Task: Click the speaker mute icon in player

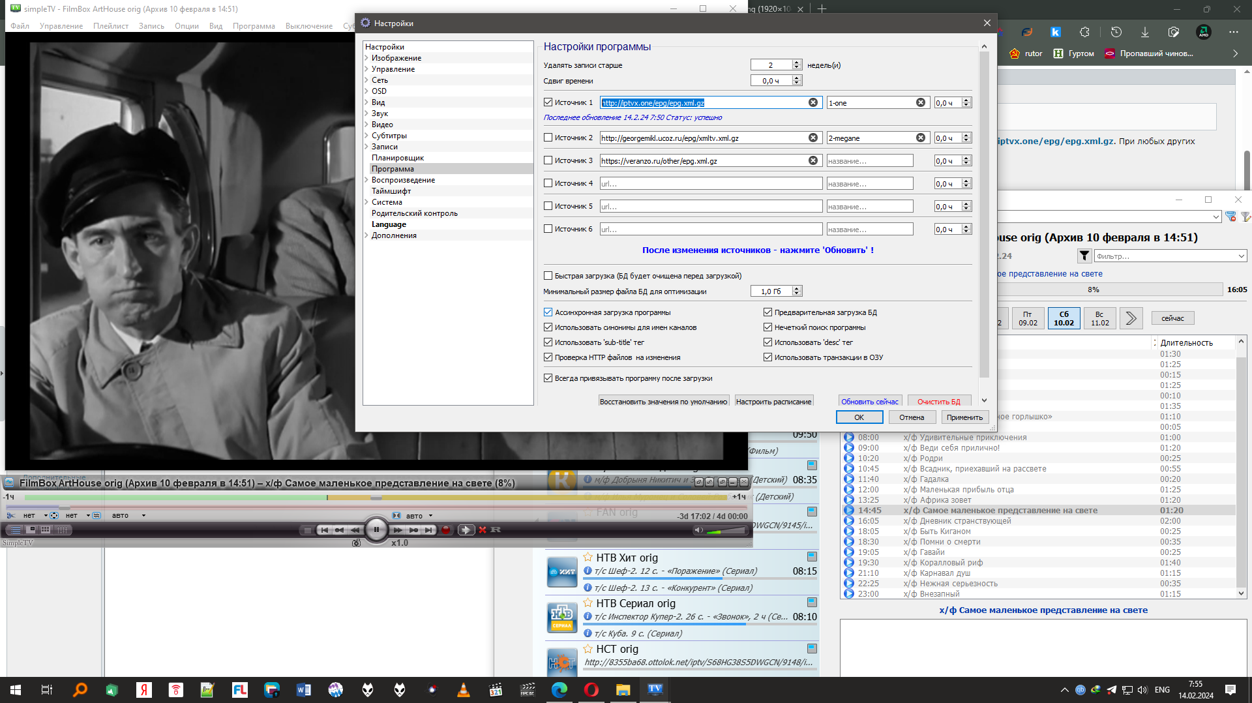Action: point(698,530)
